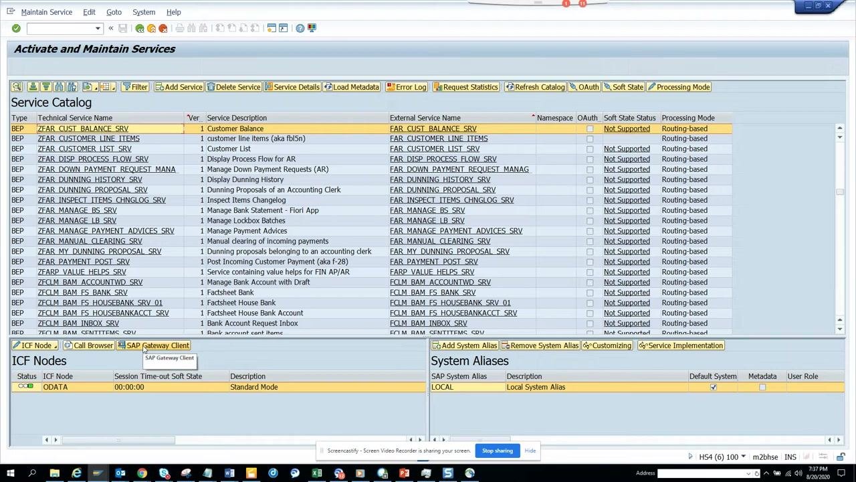This screenshot has width=856, height=482.
Task: Open the System menu
Action: pyautogui.click(x=144, y=12)
